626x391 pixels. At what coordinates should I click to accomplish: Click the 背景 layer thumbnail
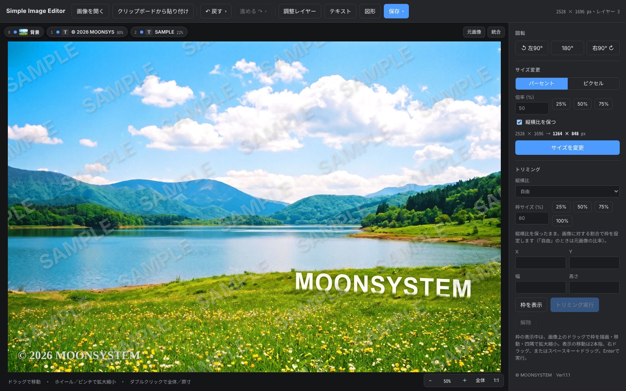[x=23, y=32]
